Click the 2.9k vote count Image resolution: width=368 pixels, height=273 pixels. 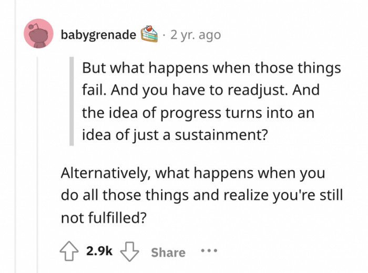pyautogui.click(x=98, y=253)
